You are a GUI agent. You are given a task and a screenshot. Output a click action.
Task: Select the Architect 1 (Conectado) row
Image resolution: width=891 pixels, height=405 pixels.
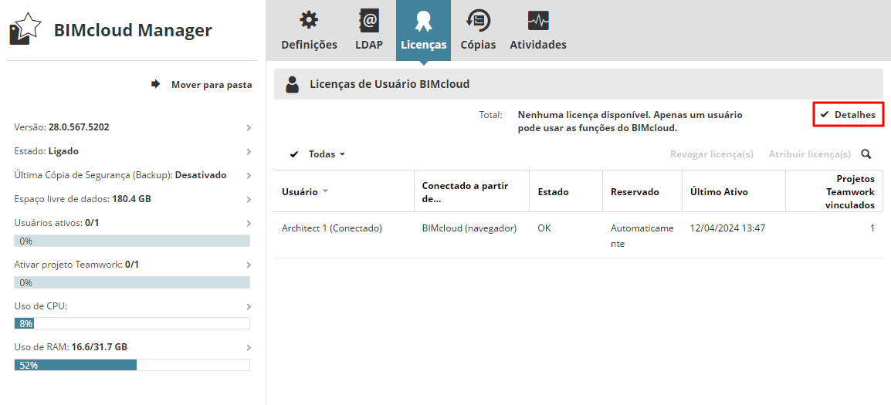tap(578, 236)
